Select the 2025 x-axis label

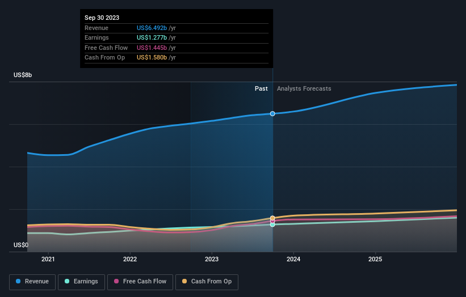point(375,259)
